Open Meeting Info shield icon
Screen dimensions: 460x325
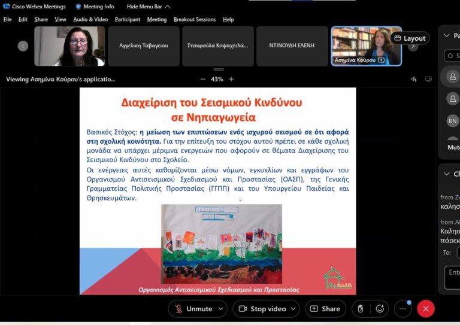(78, 7)
